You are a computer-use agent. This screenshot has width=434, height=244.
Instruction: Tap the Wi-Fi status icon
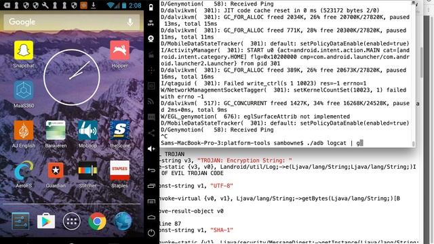coord(111,5)
